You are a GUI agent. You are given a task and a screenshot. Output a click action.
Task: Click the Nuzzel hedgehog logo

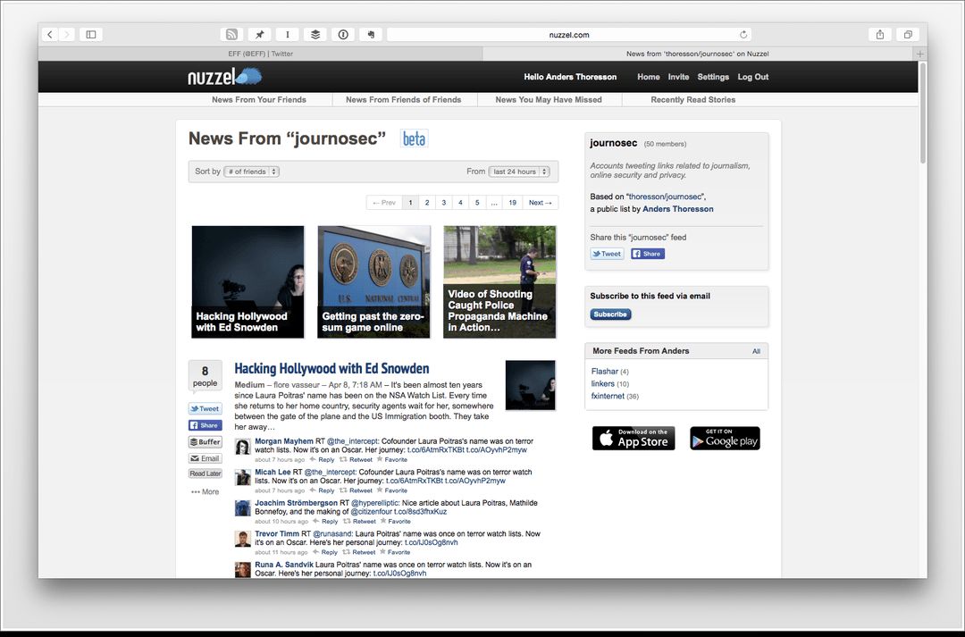223,77
